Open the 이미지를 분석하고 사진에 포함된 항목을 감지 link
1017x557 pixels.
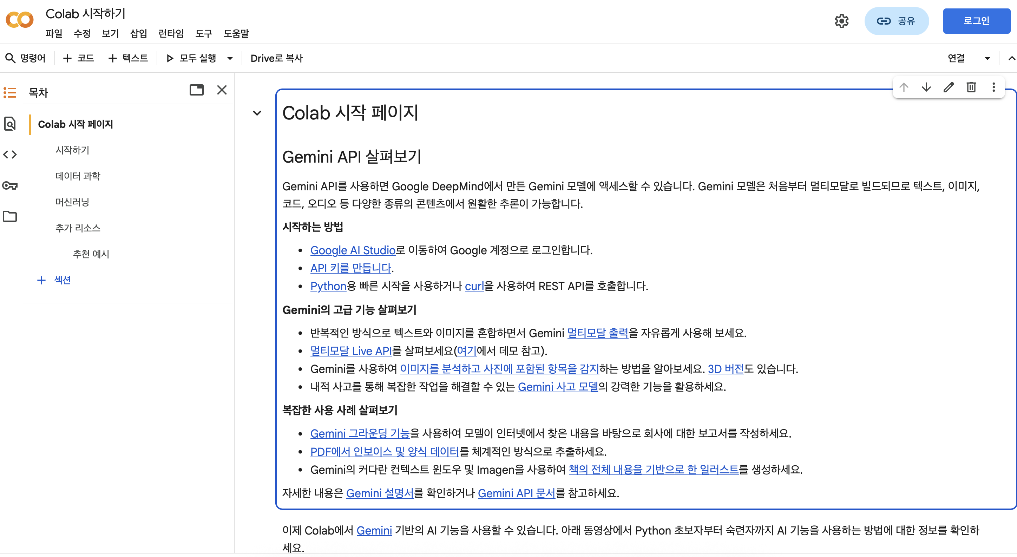(499, 369)
